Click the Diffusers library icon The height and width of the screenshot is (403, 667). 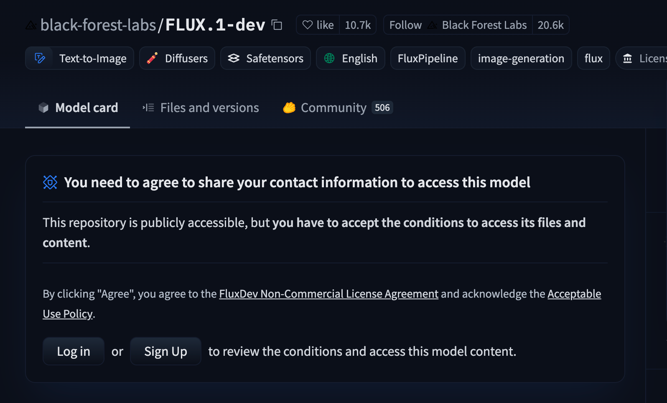pos(152,58)
